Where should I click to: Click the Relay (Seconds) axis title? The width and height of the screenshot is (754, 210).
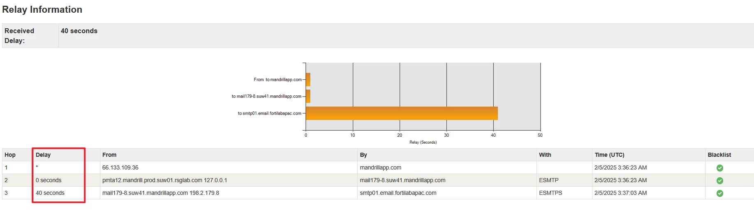(423, 142)
